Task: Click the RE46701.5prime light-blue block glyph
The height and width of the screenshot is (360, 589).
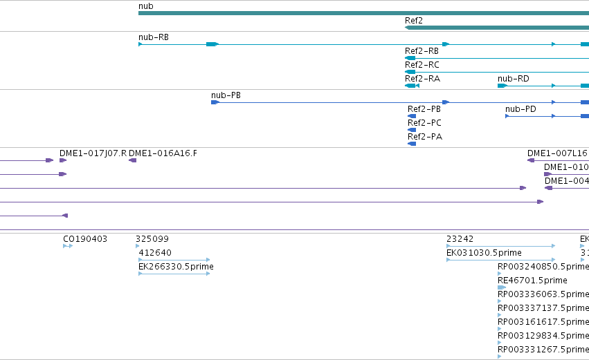Action: pos(502,287)
